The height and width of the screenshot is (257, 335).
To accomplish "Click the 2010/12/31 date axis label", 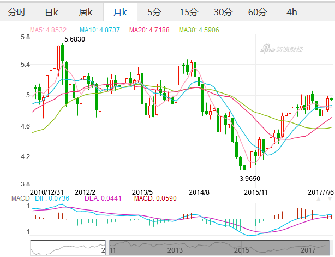I will pyautogui.click(x=47, y=192).
